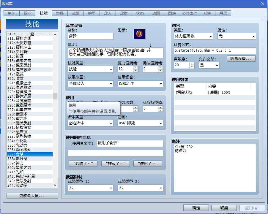Select skill 311:精神光线
Image resolution: width=268 pixels, height=214 pixels.
tap(30, 38)
